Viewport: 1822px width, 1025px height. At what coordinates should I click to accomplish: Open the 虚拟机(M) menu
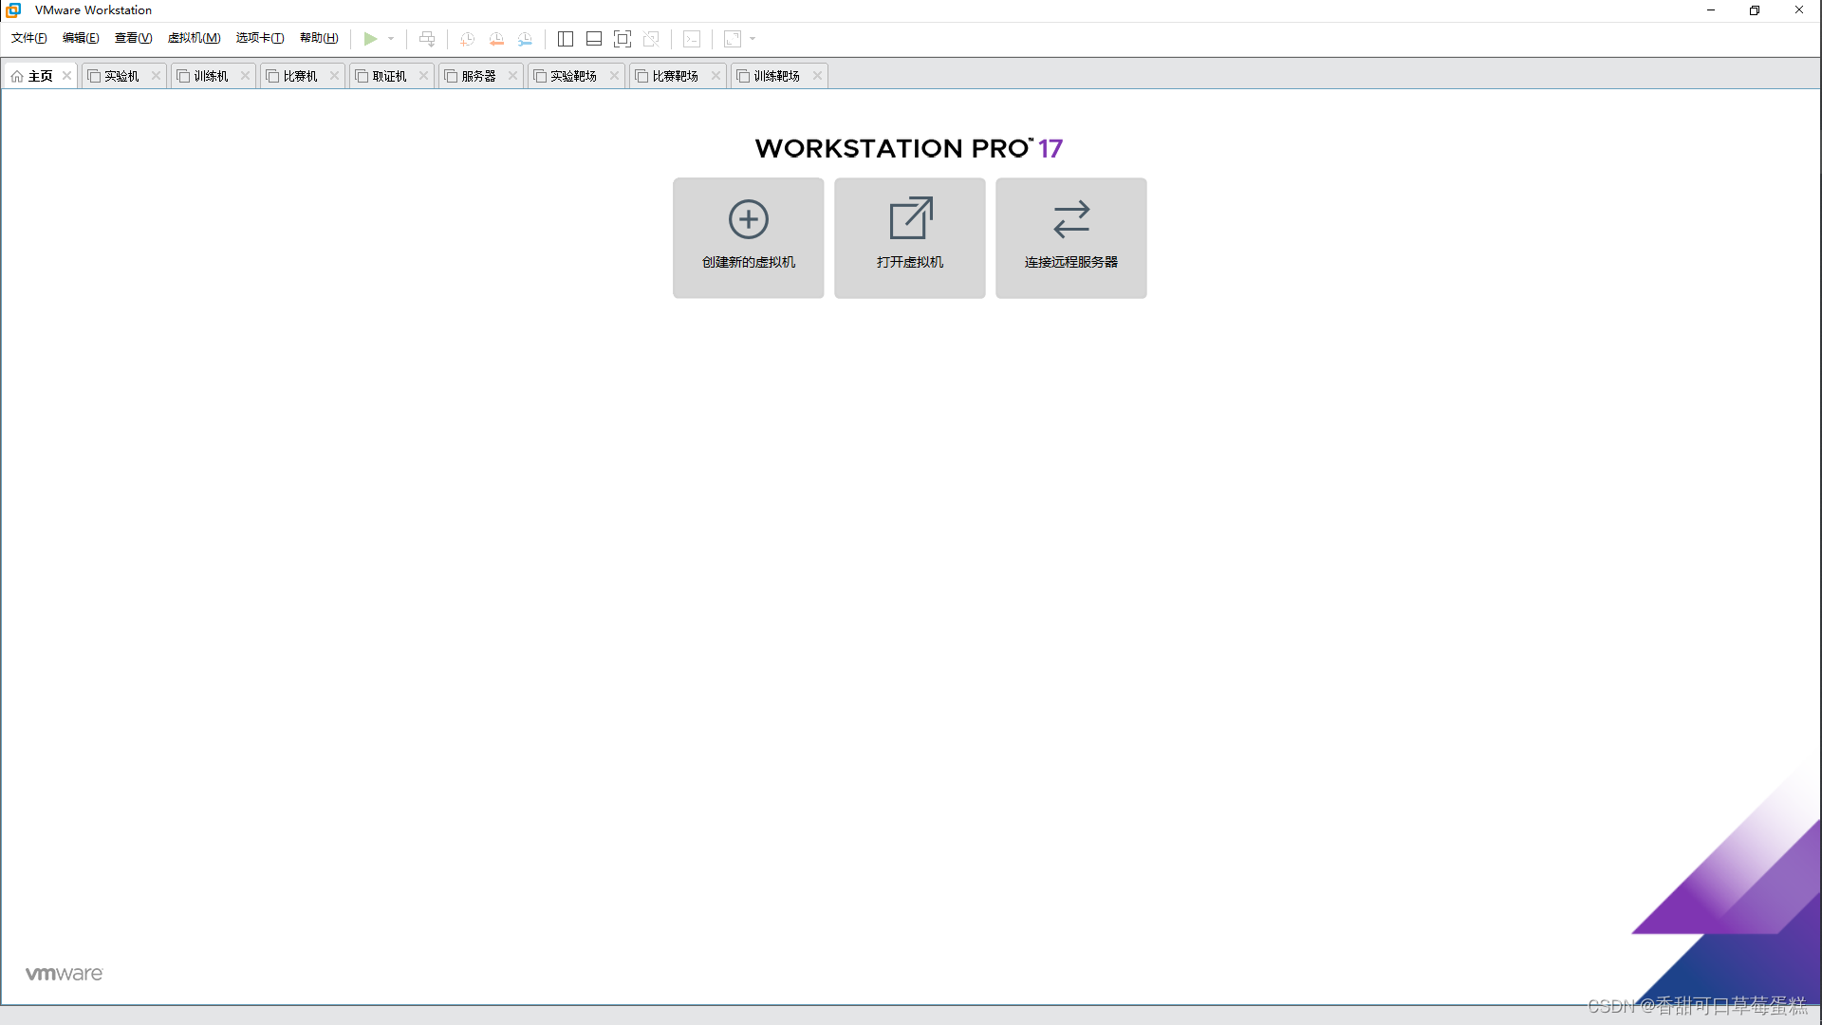194,38
